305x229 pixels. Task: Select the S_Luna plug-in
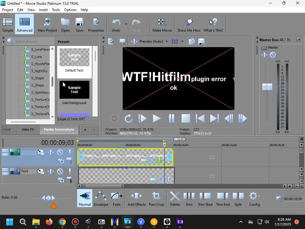(x=36, y=57)
